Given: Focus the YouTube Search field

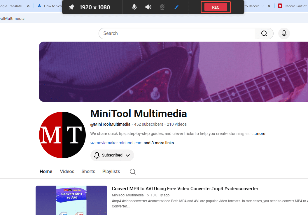Looking at the screenshot, I should tap(177, 33).
